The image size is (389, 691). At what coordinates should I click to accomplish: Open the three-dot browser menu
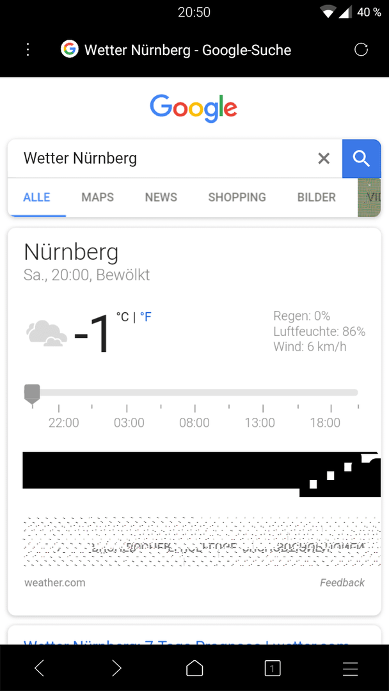point(28,50)
